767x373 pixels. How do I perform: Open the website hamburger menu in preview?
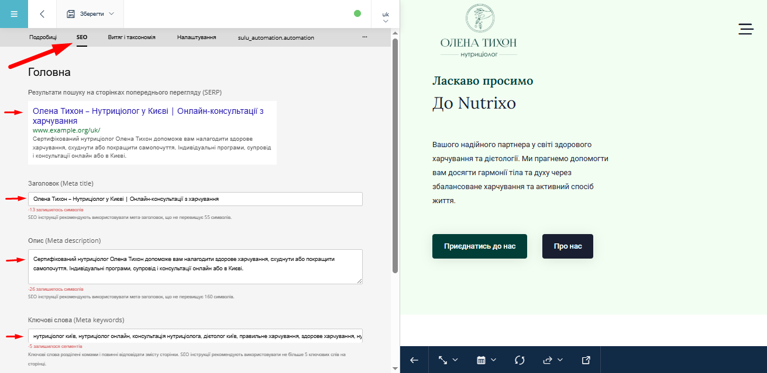click(745, 30)
